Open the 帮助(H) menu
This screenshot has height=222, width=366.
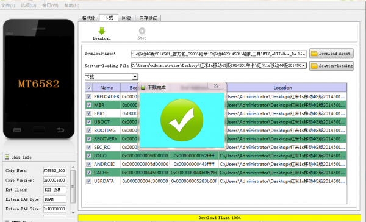point(72,5)
